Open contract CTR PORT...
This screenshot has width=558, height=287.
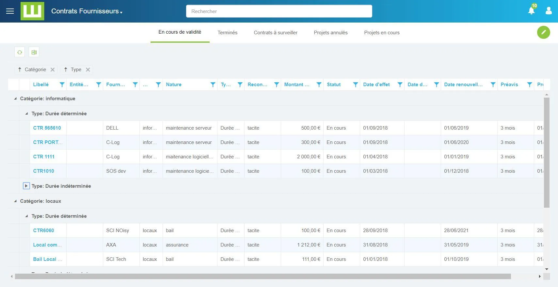(x=48, y=142)
